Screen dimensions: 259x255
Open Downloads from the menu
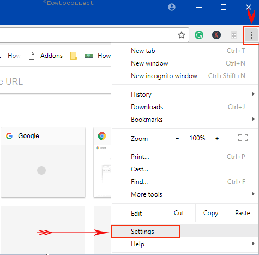coord(185,107)
